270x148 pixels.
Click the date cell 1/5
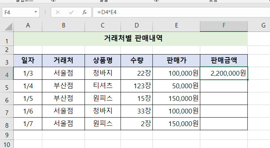(28, 99)
